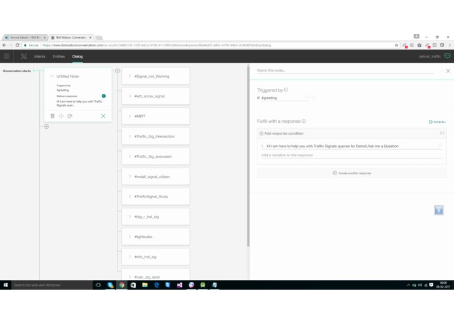The width and height of the screenshot is (454, 323).
Task: Close the node editor panel
Action: click(448, 71)
